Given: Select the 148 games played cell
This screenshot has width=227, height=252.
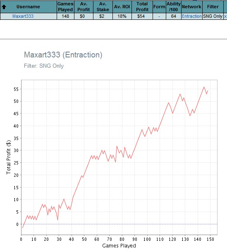Looking at the screenshot, I should [x=65, y=16].
